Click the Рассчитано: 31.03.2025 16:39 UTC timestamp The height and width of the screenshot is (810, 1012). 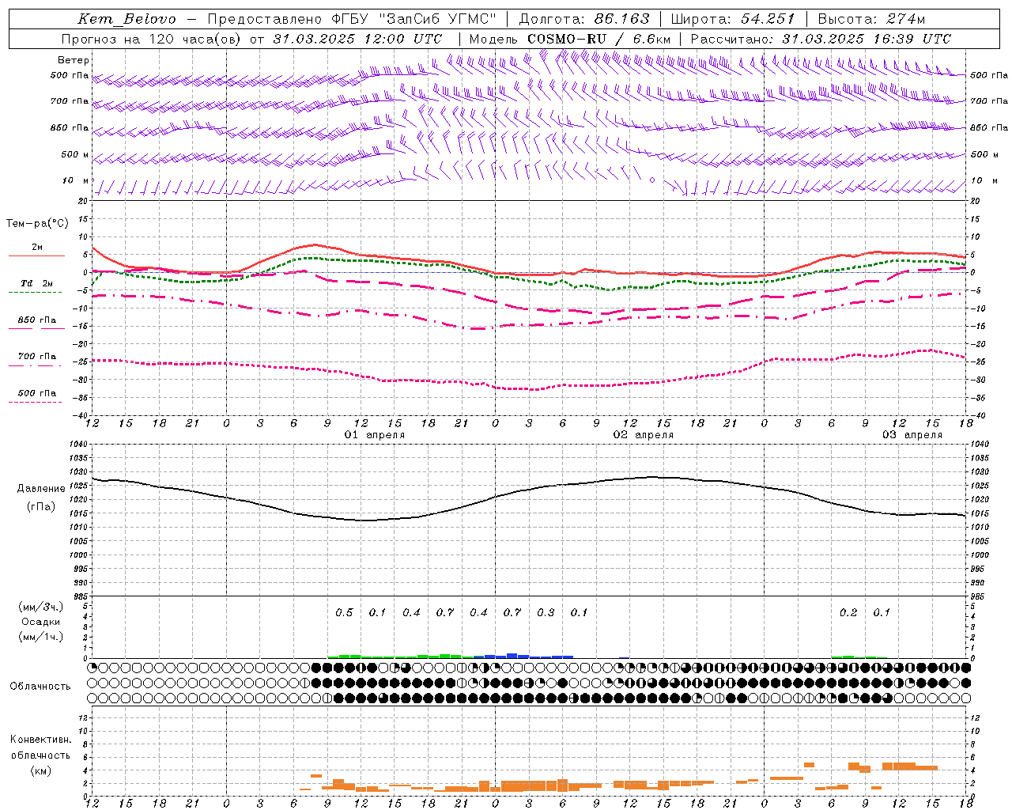pos(821,39)
